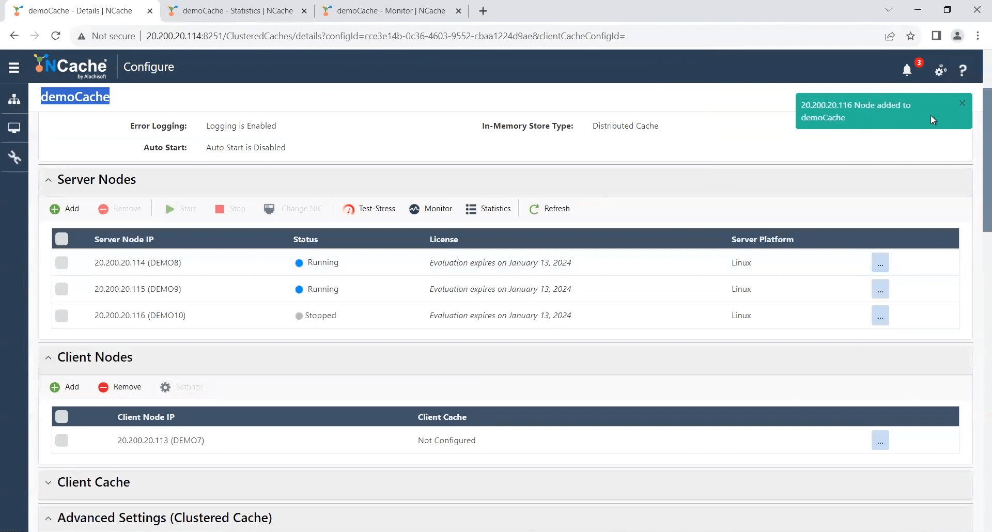Image resolution: width=992 pixels, height=532 pixels.
Task: Open more options for 20.200.20.114 node
Action: [880, 262]
